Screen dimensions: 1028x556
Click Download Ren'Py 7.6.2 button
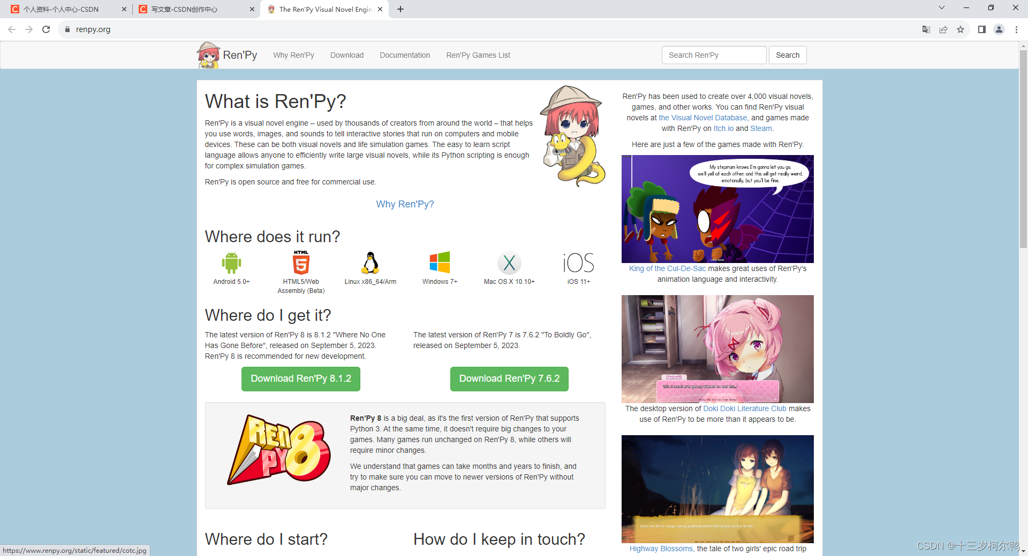509,379
